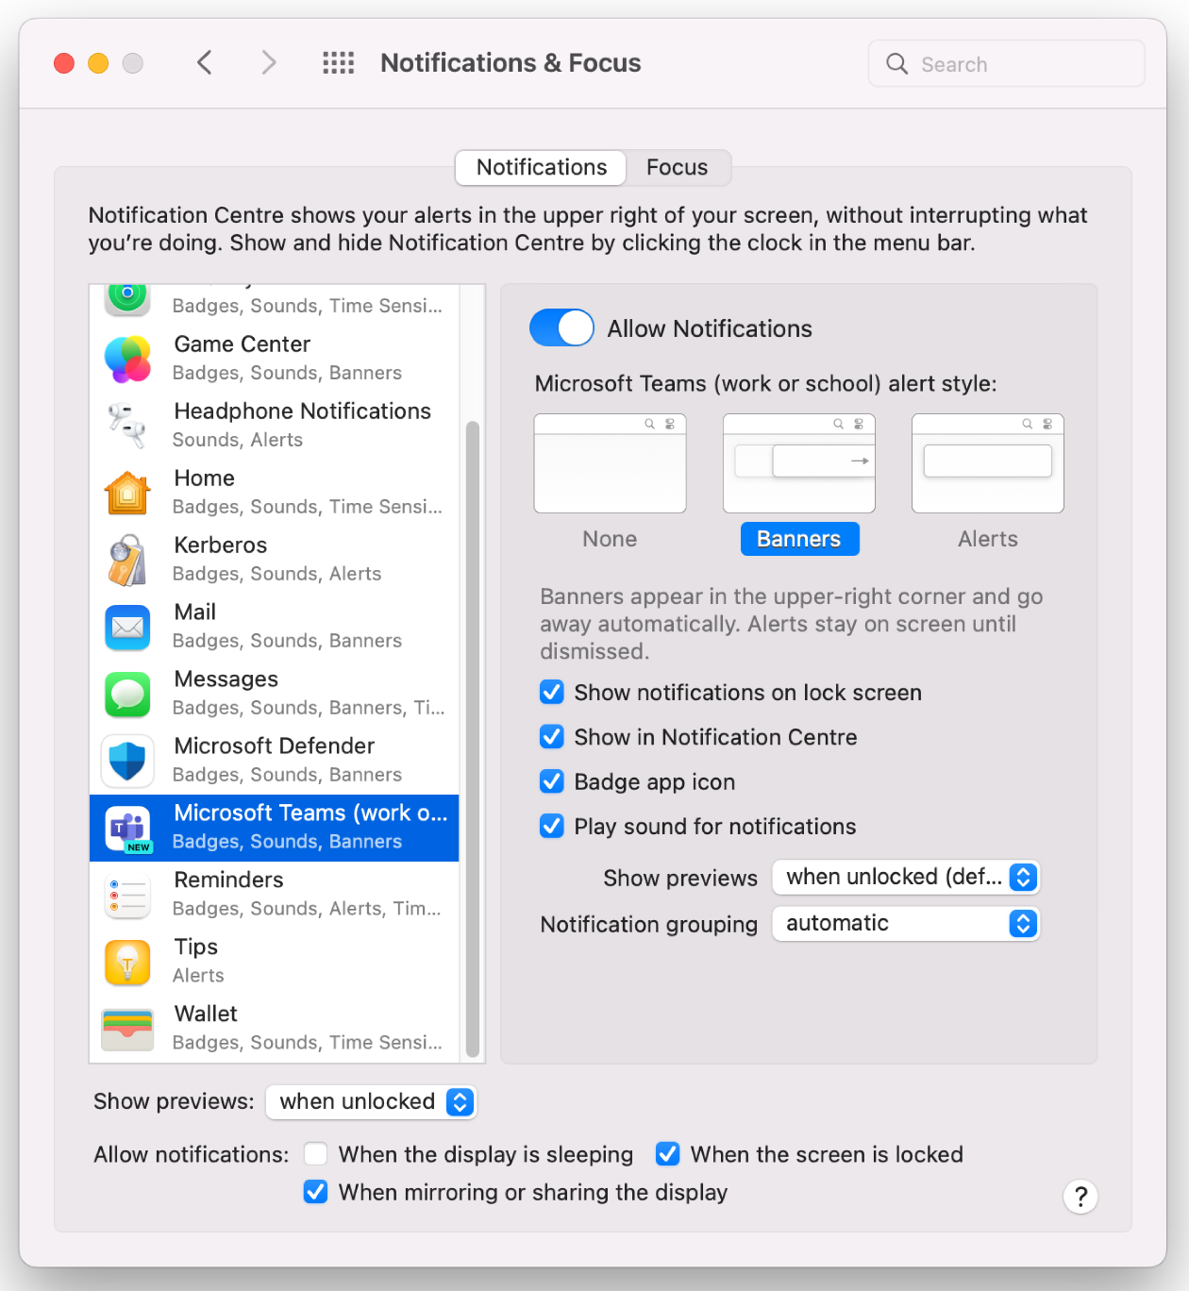Click the Messages app icon

[127, 694]
